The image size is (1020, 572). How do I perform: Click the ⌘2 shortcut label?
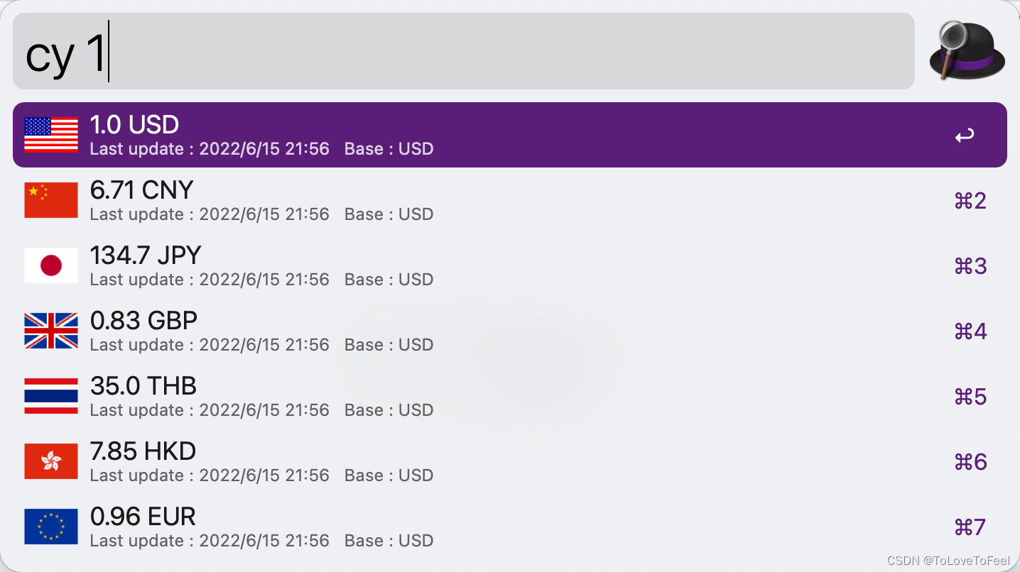coord(970,201)
